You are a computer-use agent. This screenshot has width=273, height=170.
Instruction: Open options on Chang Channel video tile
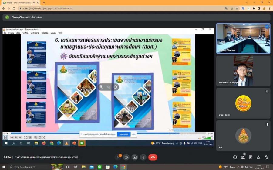point(267,27)
